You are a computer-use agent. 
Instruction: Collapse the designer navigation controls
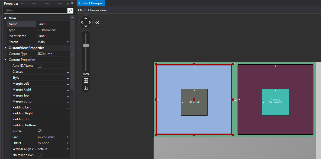coord(97,22)
